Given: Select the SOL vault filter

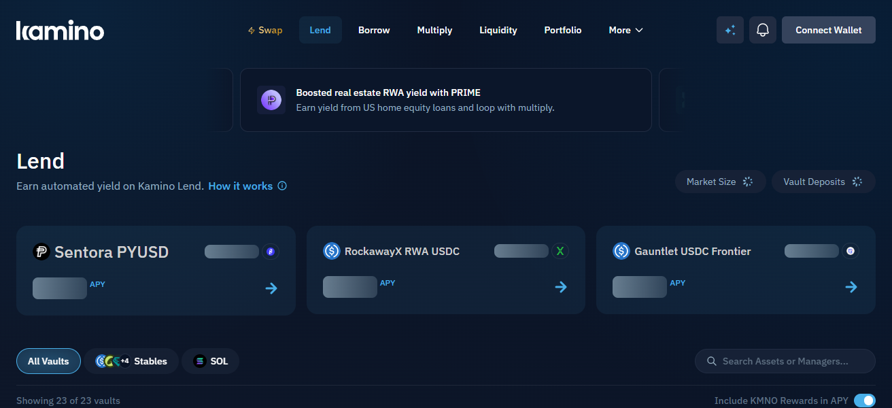Looking at the screenshot, I should pyautogui.click(x=210, y=361).
